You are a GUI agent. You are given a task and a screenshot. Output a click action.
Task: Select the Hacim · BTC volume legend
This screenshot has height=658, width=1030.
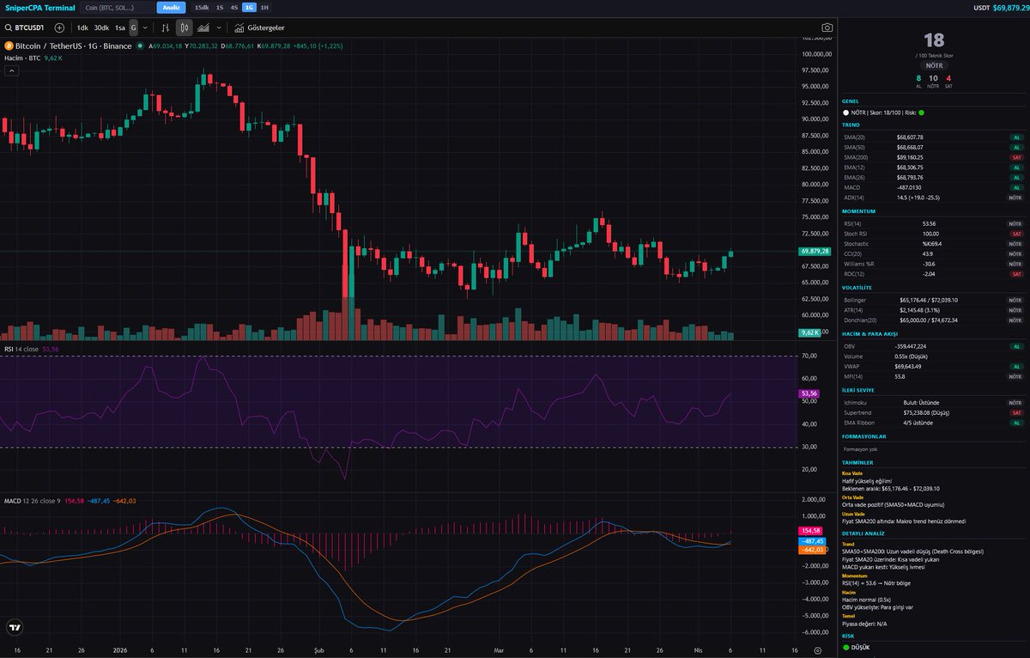(x=22, y=58)
